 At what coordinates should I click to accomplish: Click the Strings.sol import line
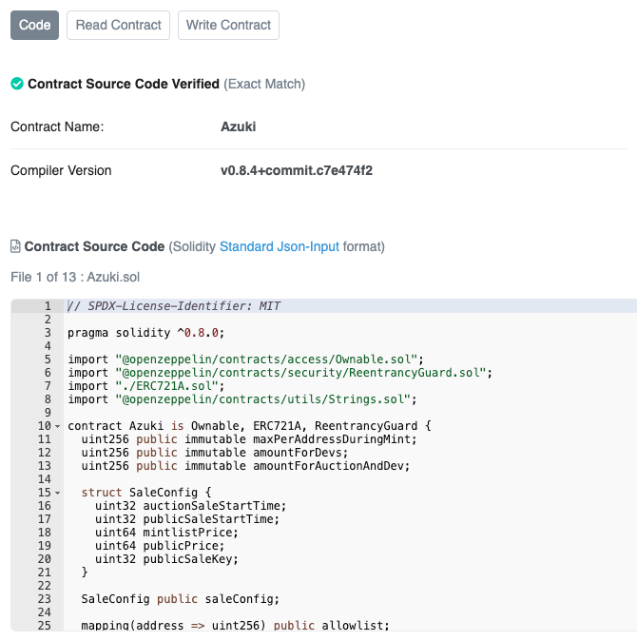pyautogui.click(x=242, y=399)
